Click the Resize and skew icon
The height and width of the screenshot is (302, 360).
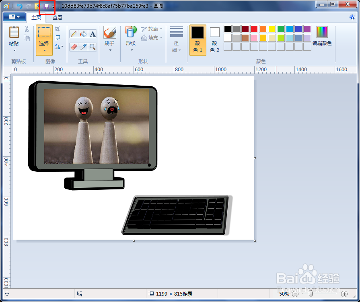58,38
